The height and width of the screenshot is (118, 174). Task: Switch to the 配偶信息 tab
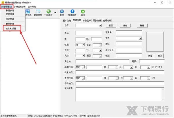click(x=77, y=20)
